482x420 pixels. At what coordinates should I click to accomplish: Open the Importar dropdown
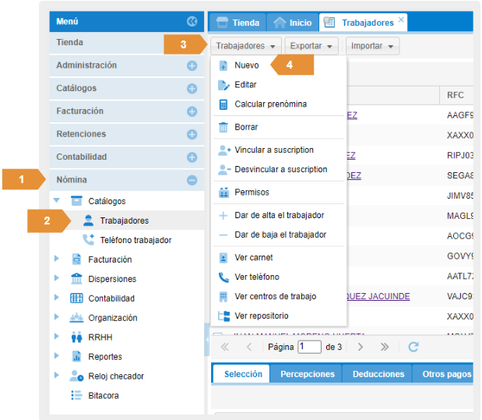(x=371, y=46)
